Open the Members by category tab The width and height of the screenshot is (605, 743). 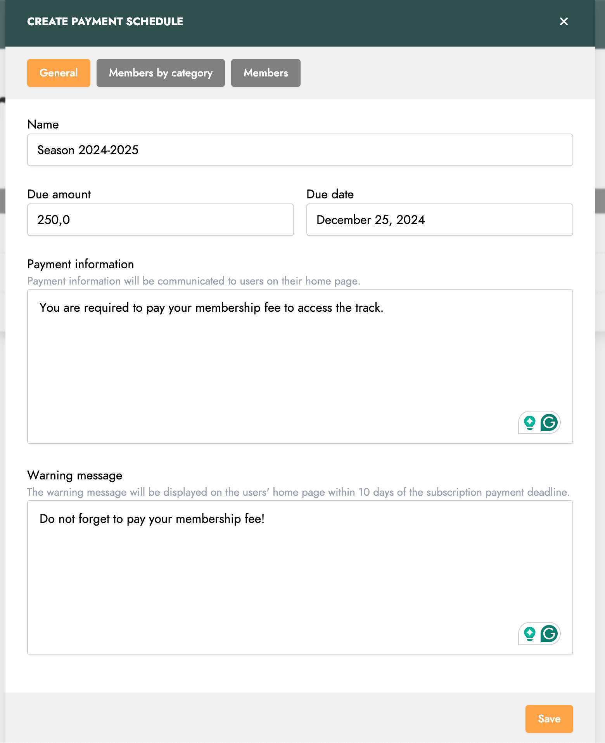tap(161, 73)
